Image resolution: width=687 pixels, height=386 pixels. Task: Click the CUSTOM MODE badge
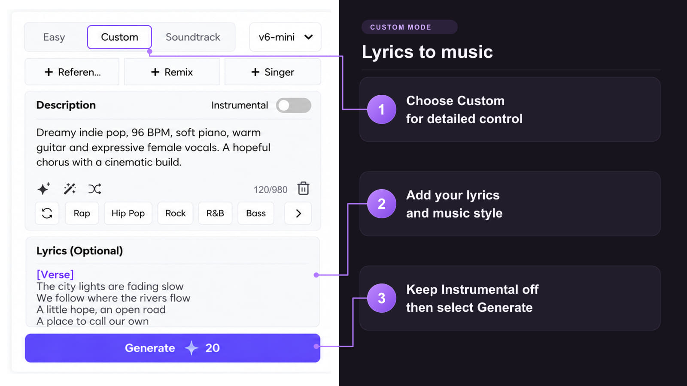pos(409,27)
